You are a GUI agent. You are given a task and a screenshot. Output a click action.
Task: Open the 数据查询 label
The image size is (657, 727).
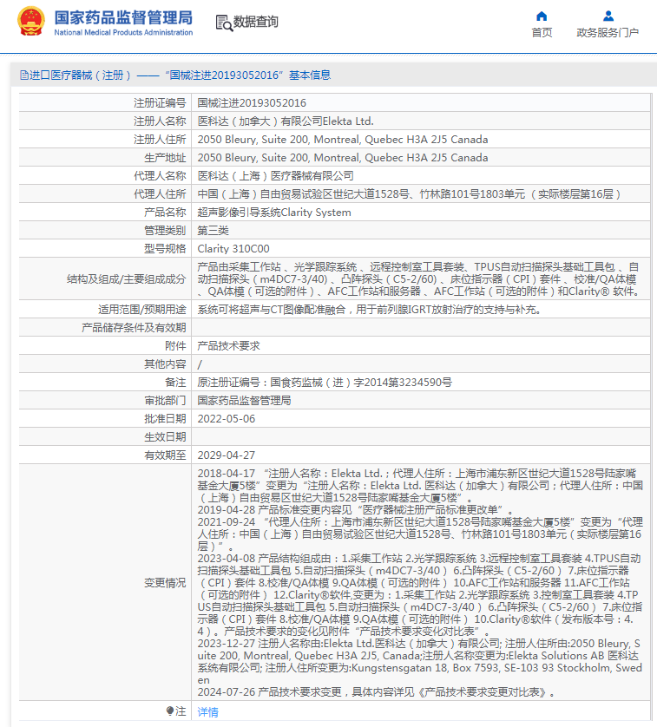(256, 22)
